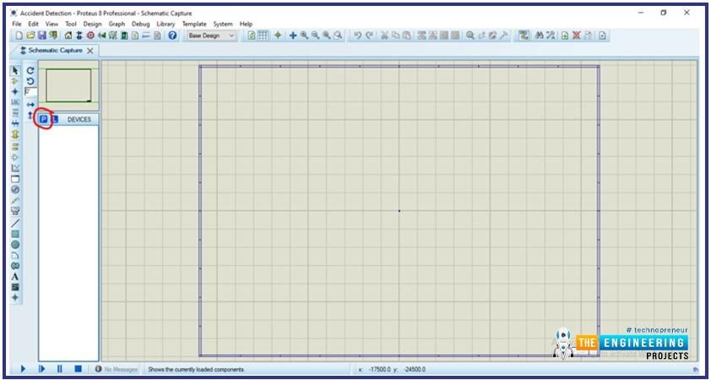Open the Debug menu
The height and width of the screenshot is (380, 711).
(140, 24)
